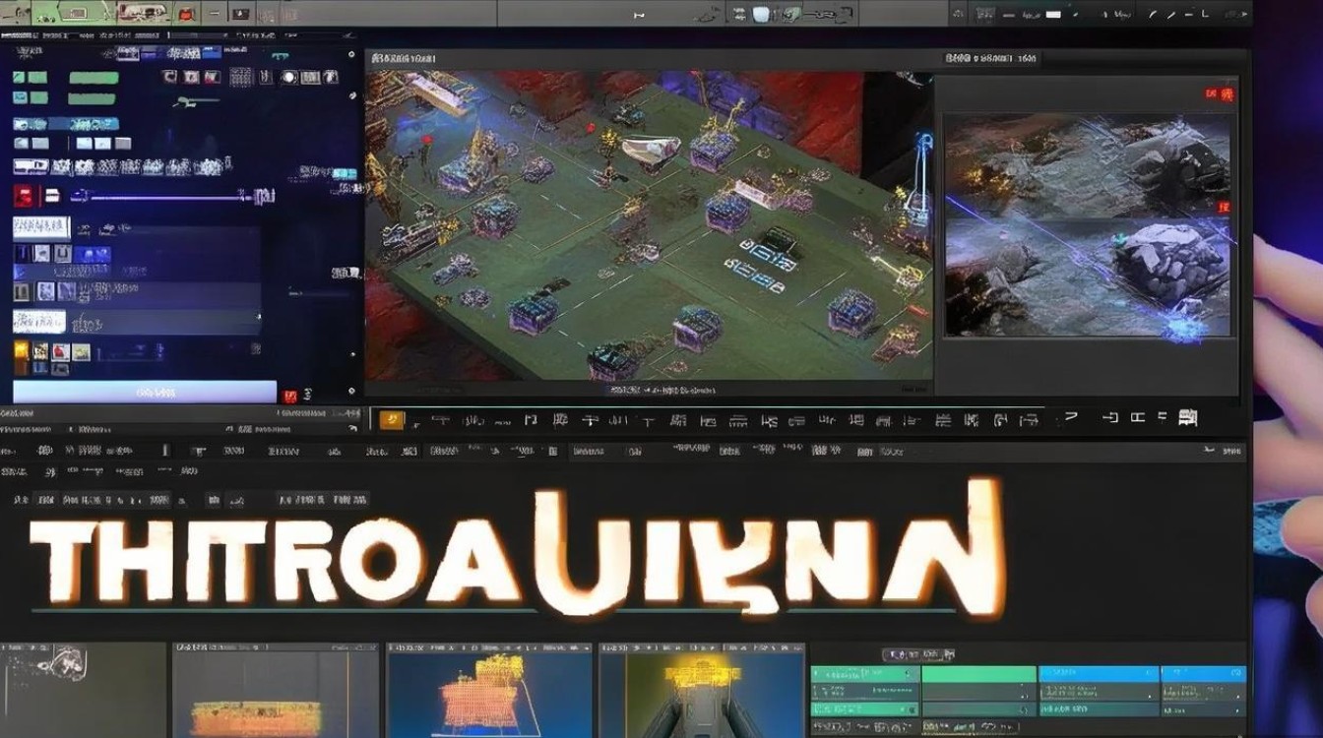
Task: Click the wide lavender bar at the left panel's bottom
Action: click(145, 392)
